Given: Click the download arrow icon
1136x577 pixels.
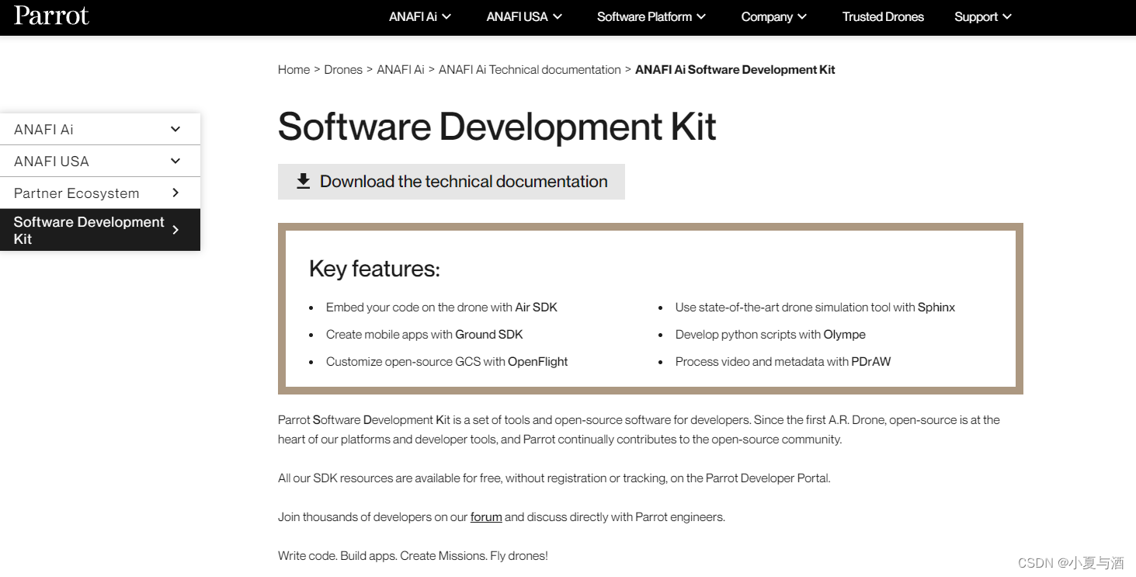Looking at the screenshot, I should pyautogui.click(x=304, y=181).
